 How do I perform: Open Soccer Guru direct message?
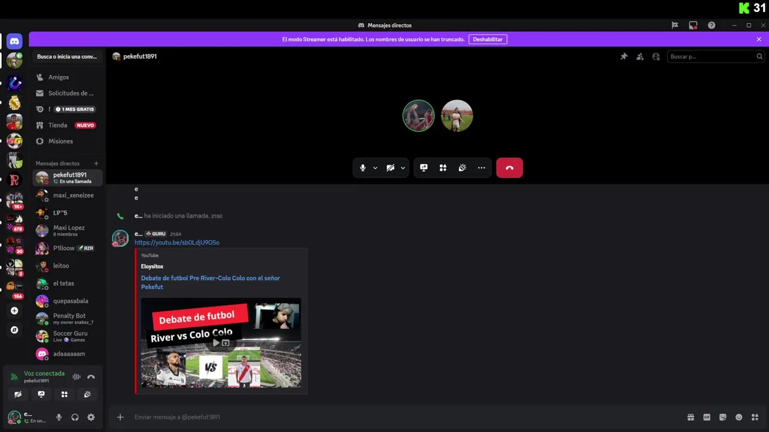coord(67,336)
